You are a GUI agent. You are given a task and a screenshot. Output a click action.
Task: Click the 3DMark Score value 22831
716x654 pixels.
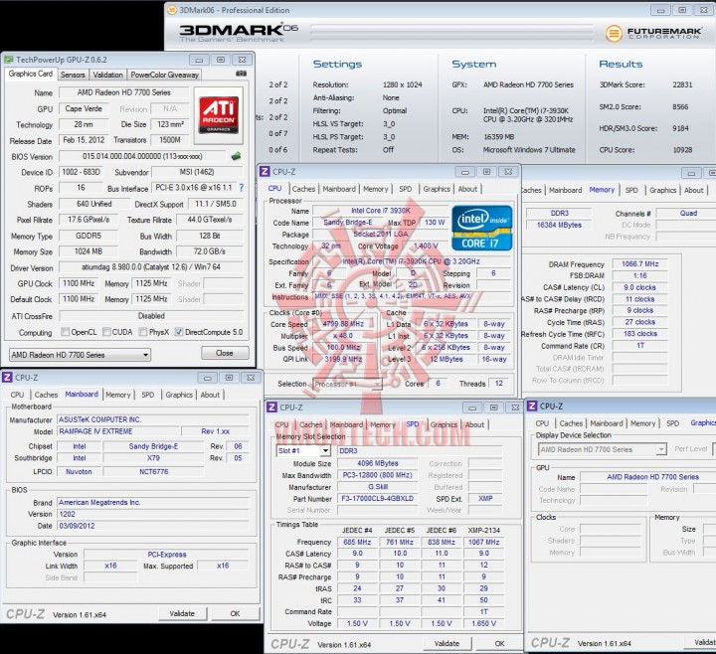click(x=682, y=84)
